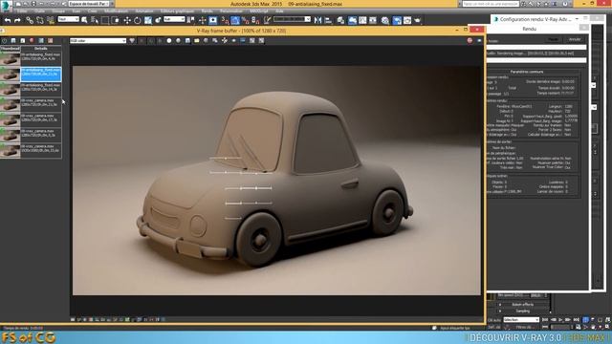
Task: Open the Material Editor icon
Action: (x=385, y=20)
